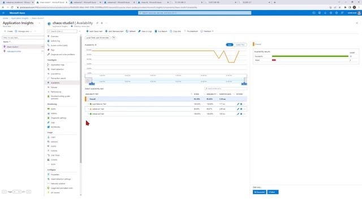362x203 pixels.
Task: Click Add Standard test in the toolbar
Action: point(114,32)
